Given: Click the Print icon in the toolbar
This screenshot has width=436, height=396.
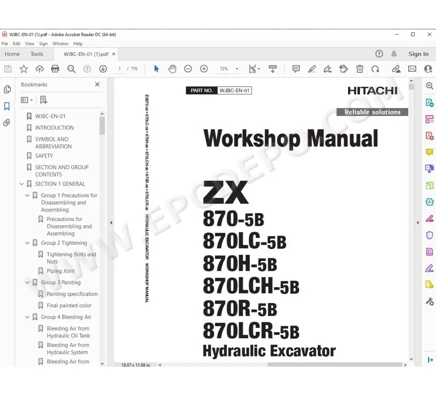Looking at the screenshot, I should (x=55, y=69).
